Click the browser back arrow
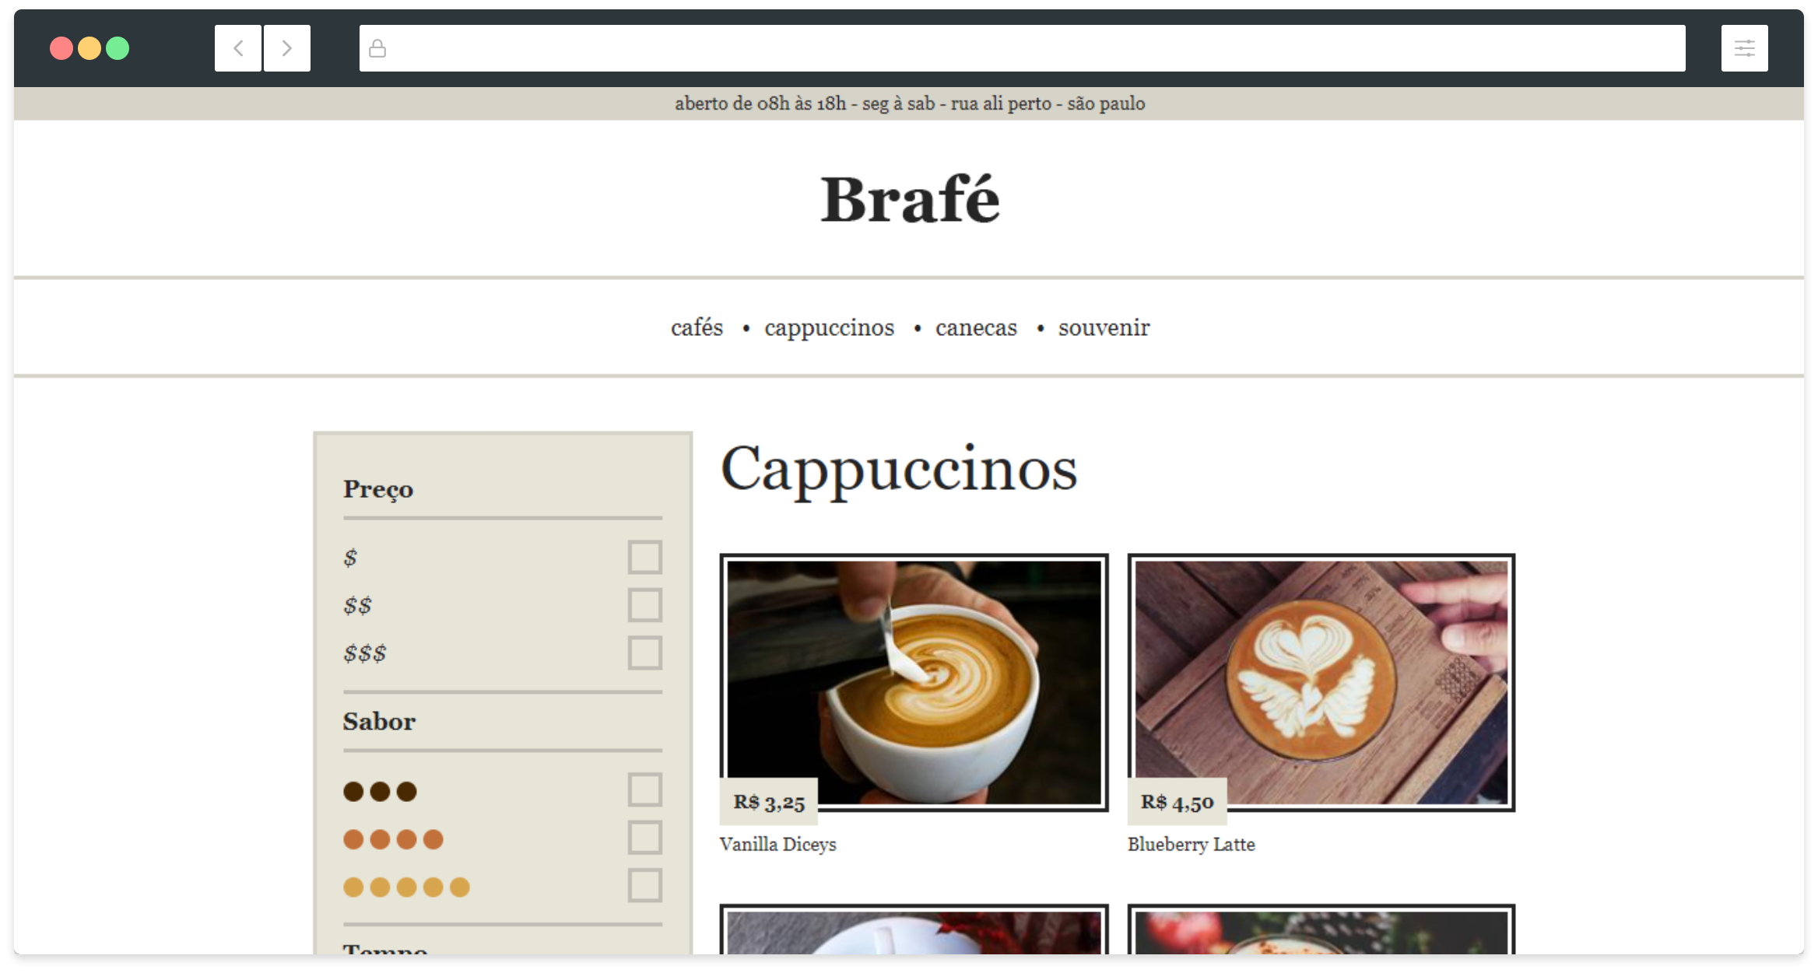 coord(237,47)
